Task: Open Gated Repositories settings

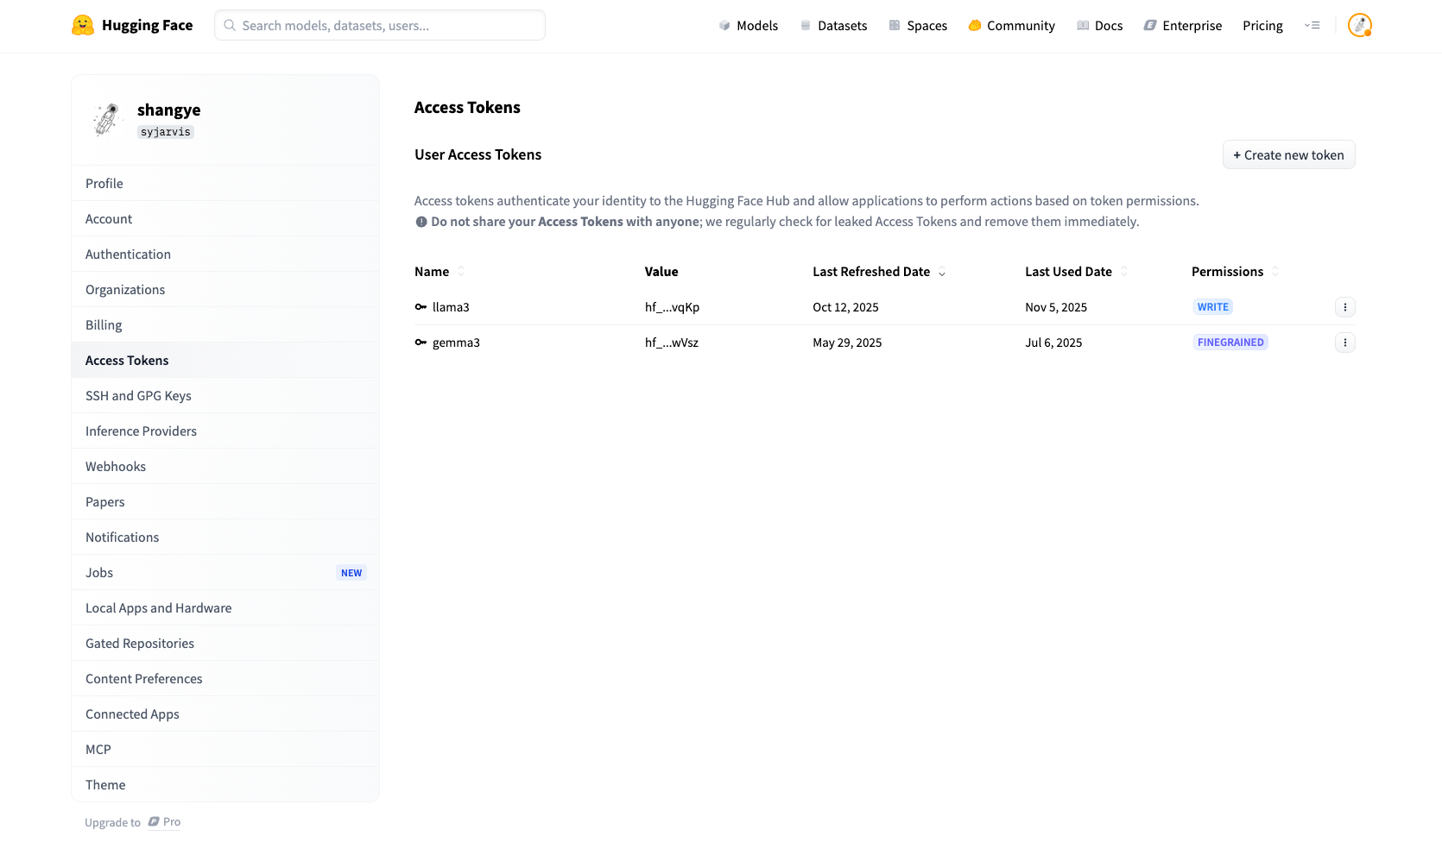Action: [225, 644]
